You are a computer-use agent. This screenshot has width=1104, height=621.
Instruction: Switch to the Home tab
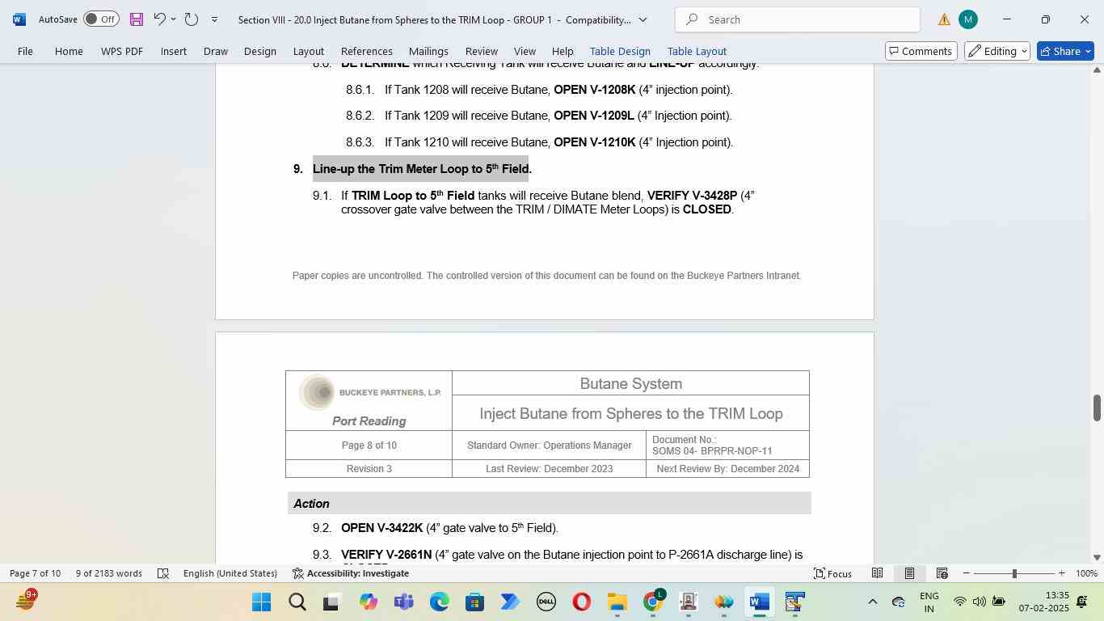[69, 51]
